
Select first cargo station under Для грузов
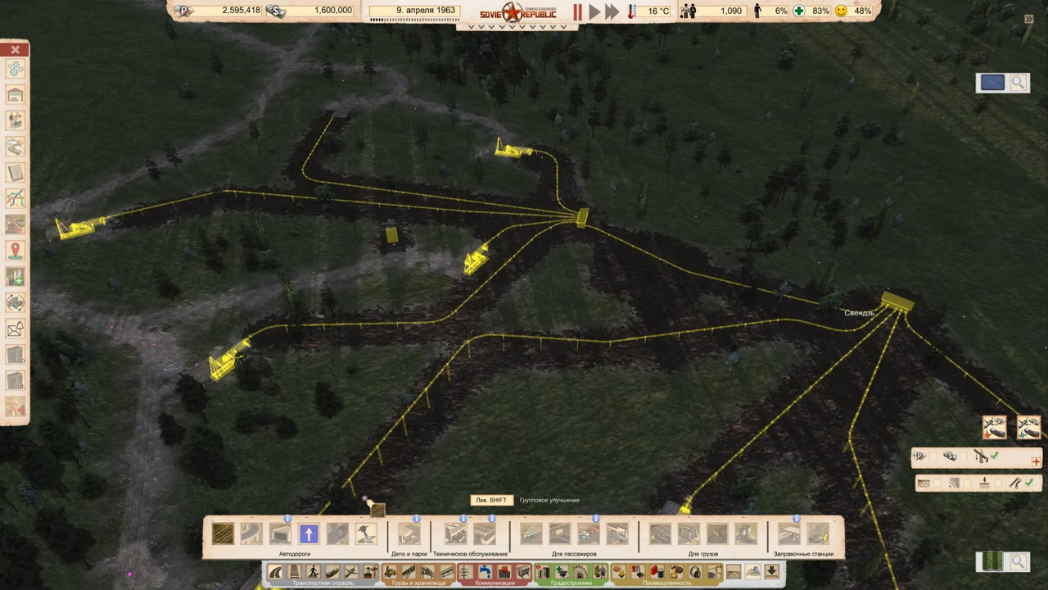[x=660, y=534]
